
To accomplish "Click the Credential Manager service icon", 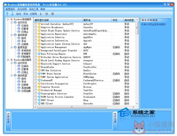I will [x=39, y=90].
